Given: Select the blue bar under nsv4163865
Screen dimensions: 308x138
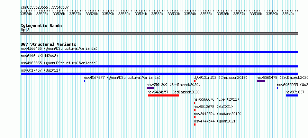Looking at the screenshot, I should [159, 66].
